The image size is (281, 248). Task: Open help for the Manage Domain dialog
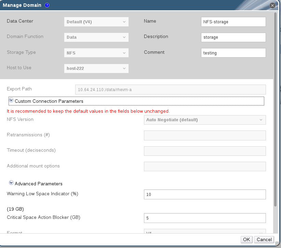[x=47, y=5]
